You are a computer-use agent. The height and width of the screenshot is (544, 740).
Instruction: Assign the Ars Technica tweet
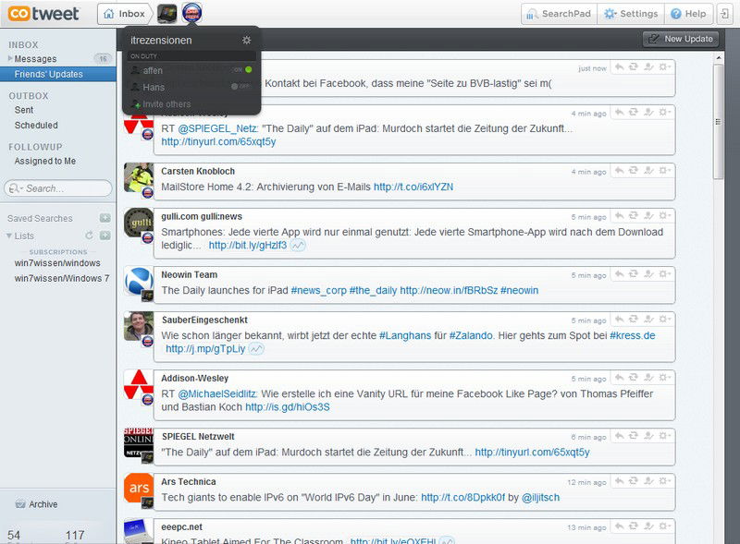649,481
